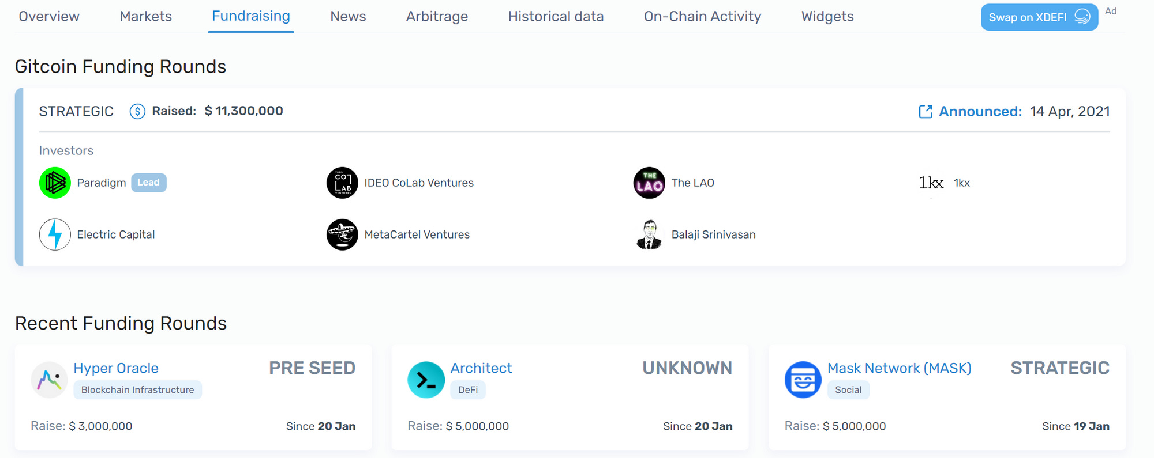Click Balaji Srinivasan's avatar
The height and width of the screenshot is (458, 1154).
649,234
